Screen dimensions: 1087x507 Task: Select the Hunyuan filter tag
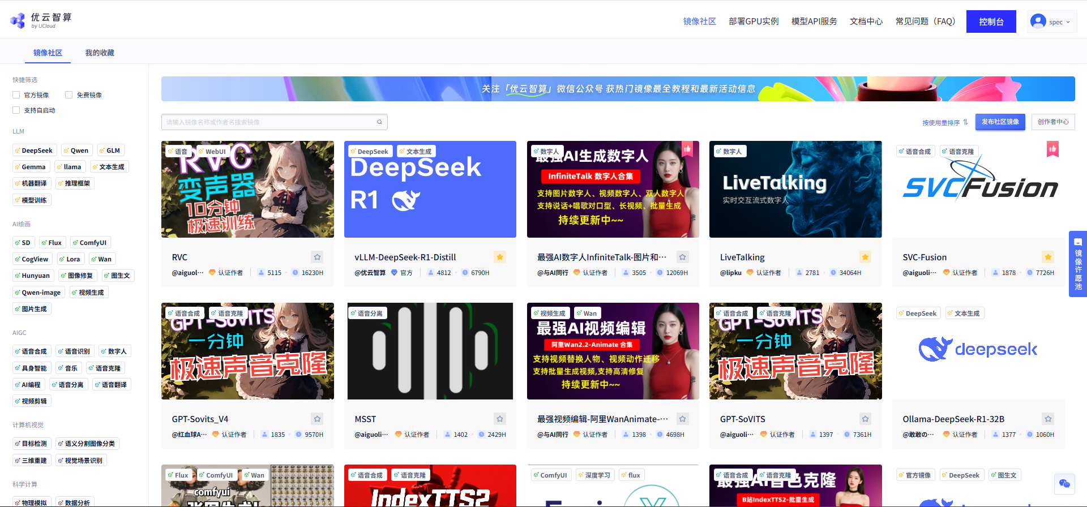33,276
